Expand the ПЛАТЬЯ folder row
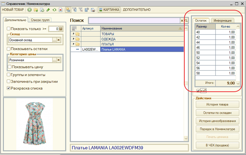Screen dimensions: 246x155 click(74, 44)
